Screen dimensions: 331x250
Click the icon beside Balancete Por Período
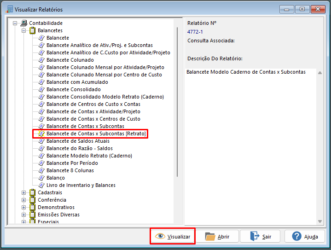point(41,163)
